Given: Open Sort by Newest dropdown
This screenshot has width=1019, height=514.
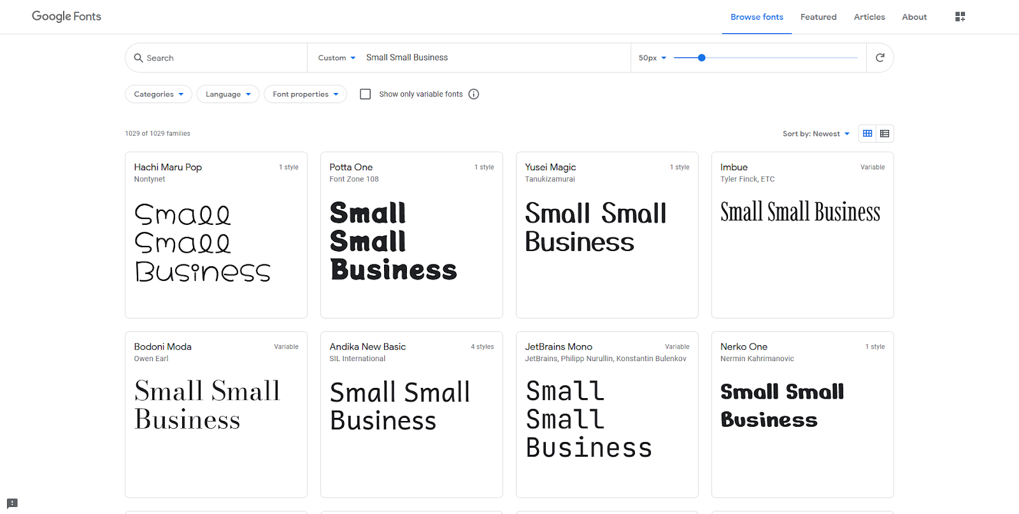Looking at the screenshot, I should point(816,134).
